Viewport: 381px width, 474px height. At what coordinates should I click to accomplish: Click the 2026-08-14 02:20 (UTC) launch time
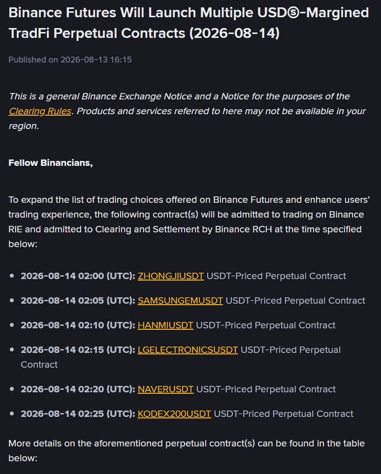78,389
